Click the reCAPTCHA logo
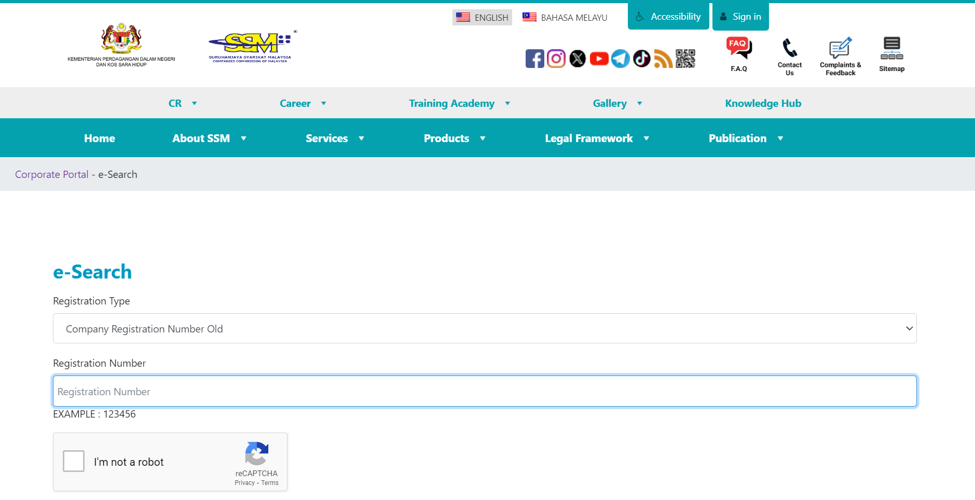The image size is (975, 500). 256,454
